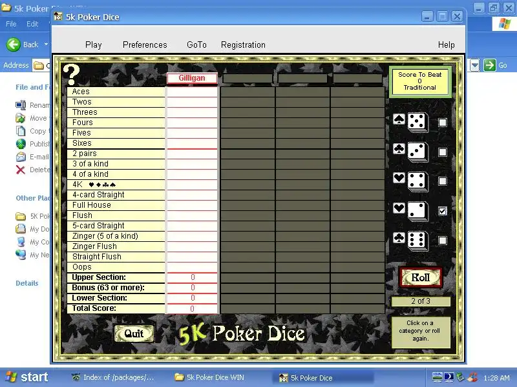Select the Zinger (5 of a kind) category
The width and height of the screenshot is (517, 387).
[x=116, y=236]
